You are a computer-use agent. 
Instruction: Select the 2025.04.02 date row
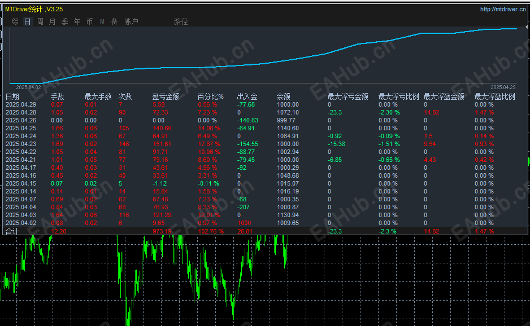click(x=20, y=223)
